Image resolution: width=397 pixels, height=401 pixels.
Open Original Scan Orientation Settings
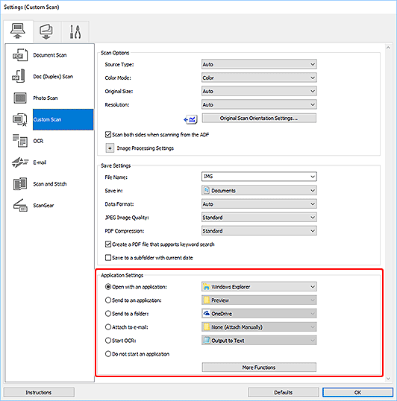[259, 119]
